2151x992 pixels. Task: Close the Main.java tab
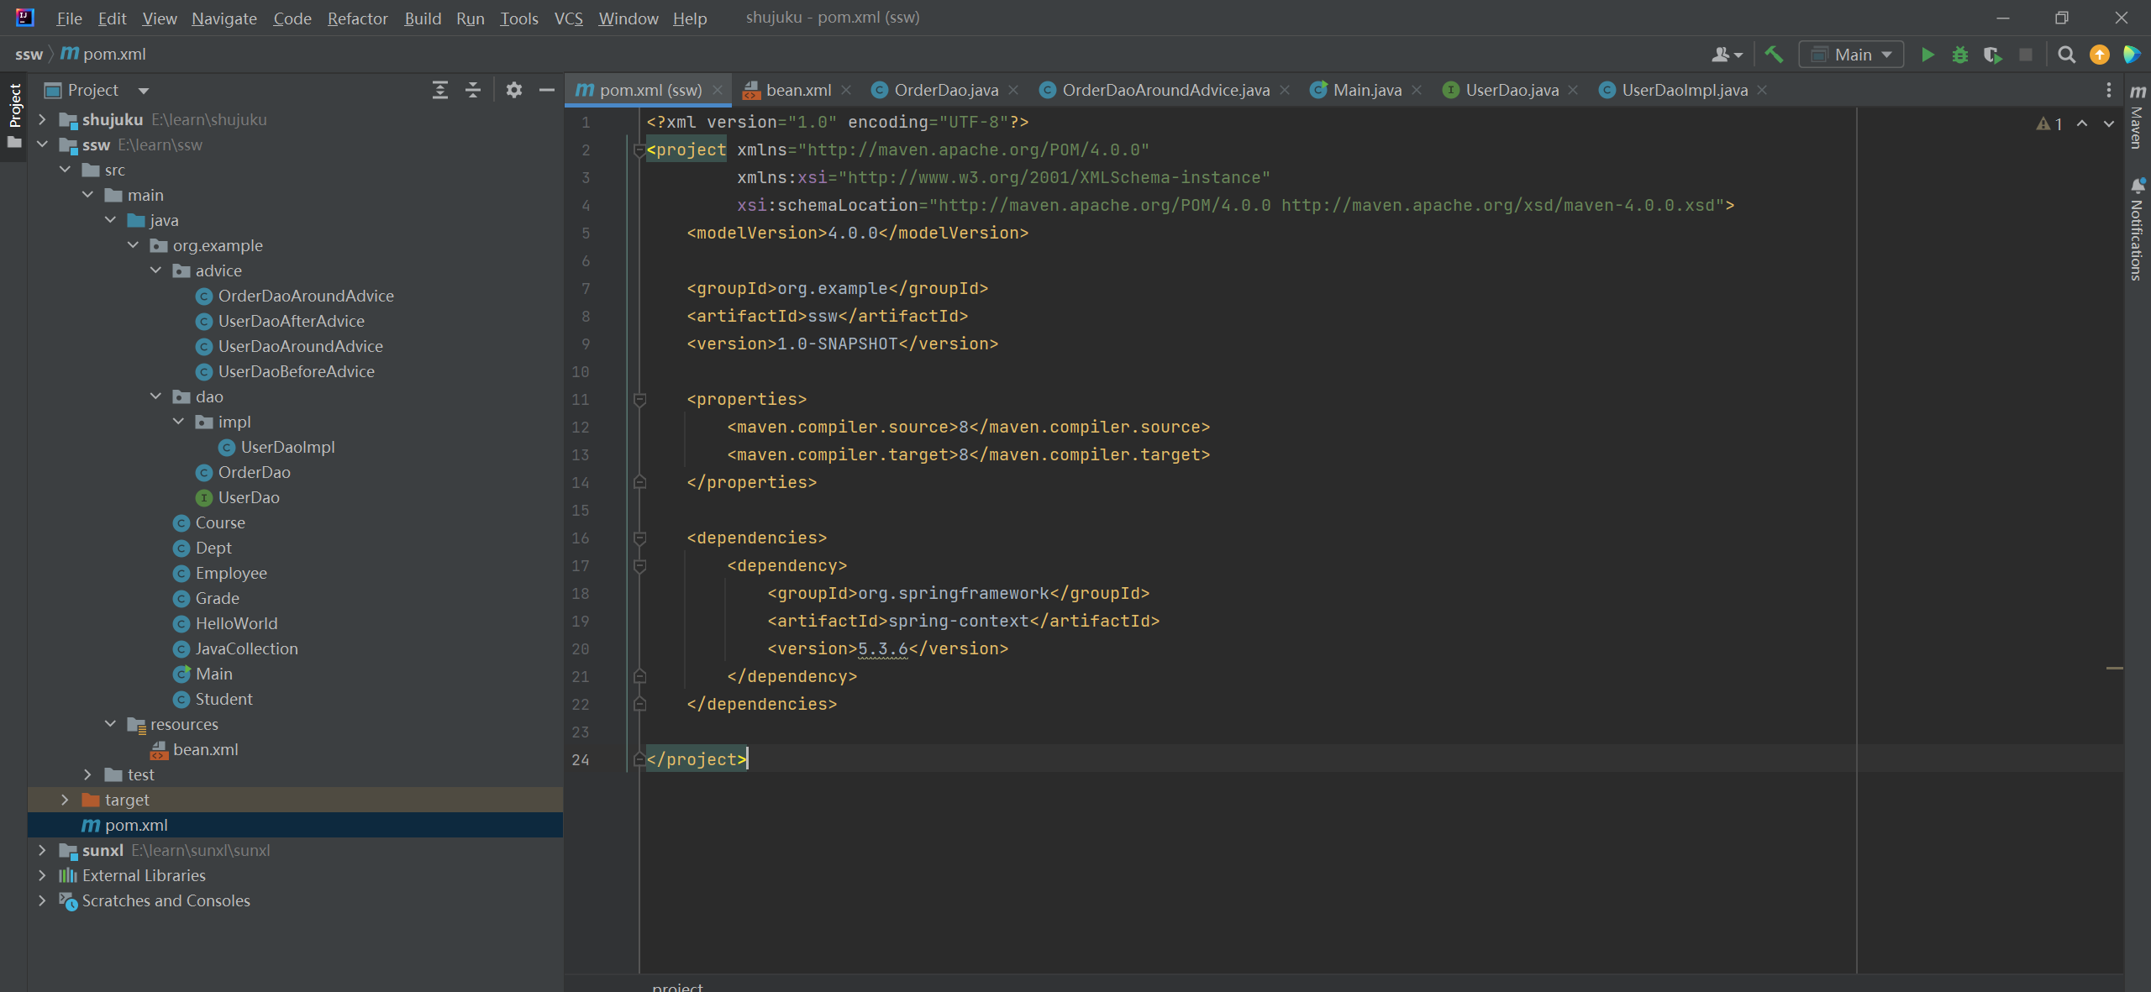pyautogui.click(x=1417, y=90)
